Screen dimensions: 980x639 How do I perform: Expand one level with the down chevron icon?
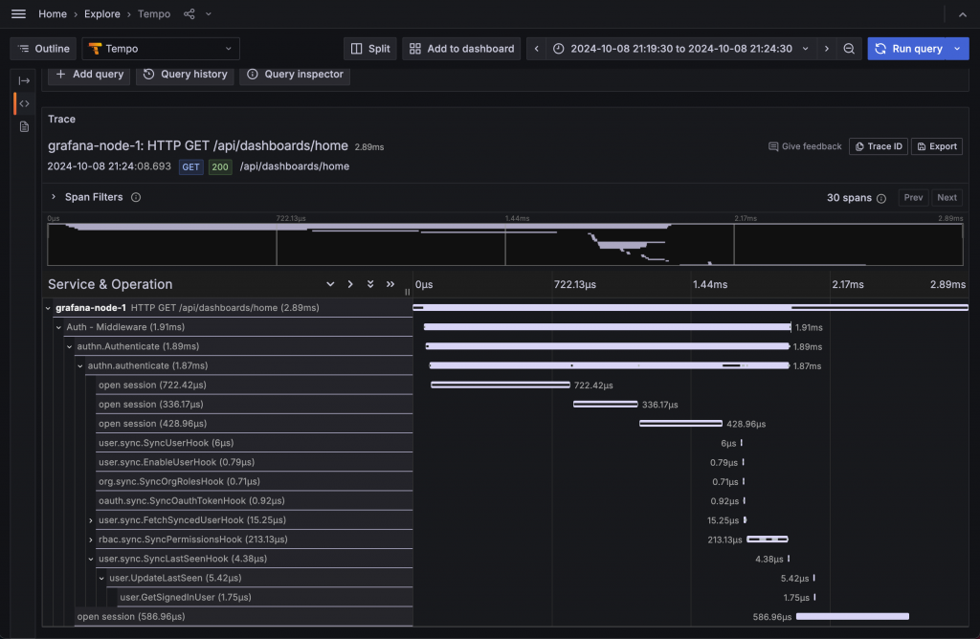tap(330, 284)
